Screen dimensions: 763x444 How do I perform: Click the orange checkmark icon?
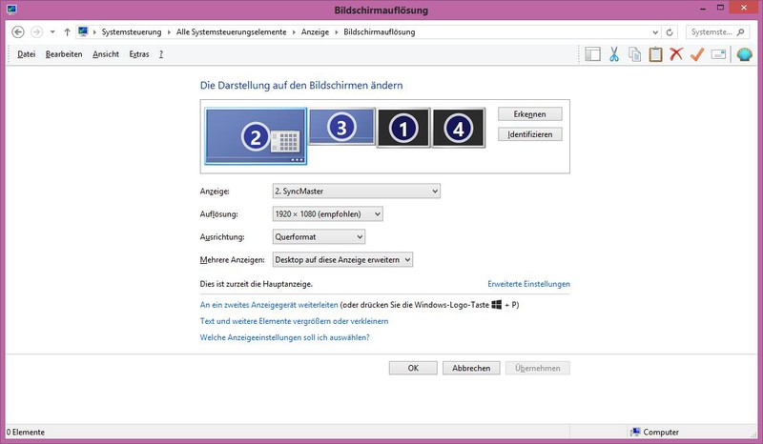click(696, 54)
